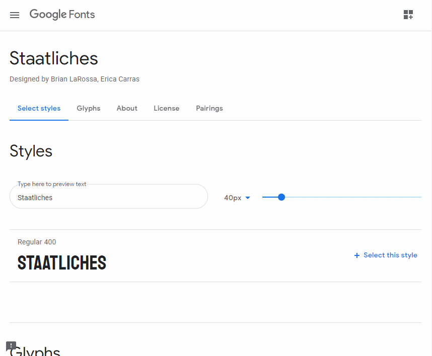Click the plus icon beside Select this style
Image resolution: width=432 pixels, height=356 pixels.
[x=357, y=255]
